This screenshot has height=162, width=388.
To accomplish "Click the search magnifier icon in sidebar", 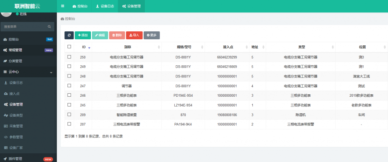I will click(x=49, y=27).
